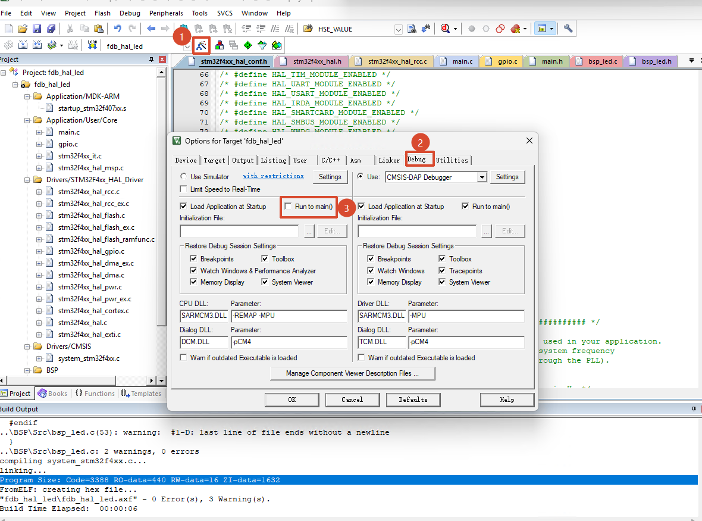
Task: Expand the main.c tree node
Action: pyautogui.click(x=39, y=132)
